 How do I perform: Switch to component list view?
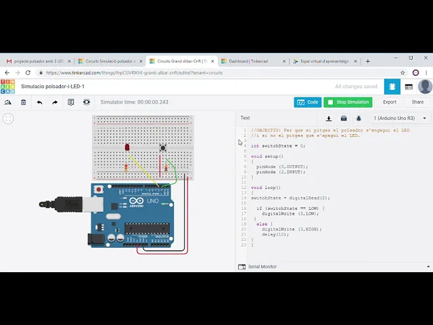tap(409, 87)
